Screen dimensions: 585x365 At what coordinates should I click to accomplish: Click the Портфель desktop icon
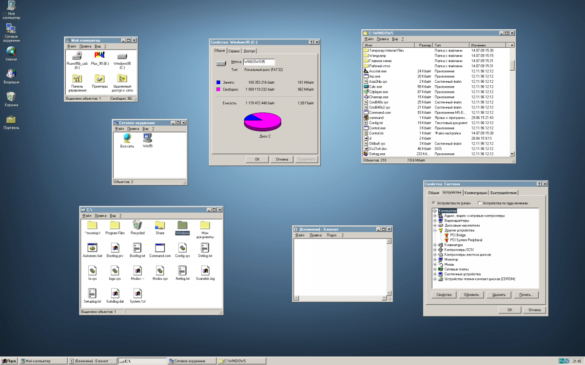(11, 119)
